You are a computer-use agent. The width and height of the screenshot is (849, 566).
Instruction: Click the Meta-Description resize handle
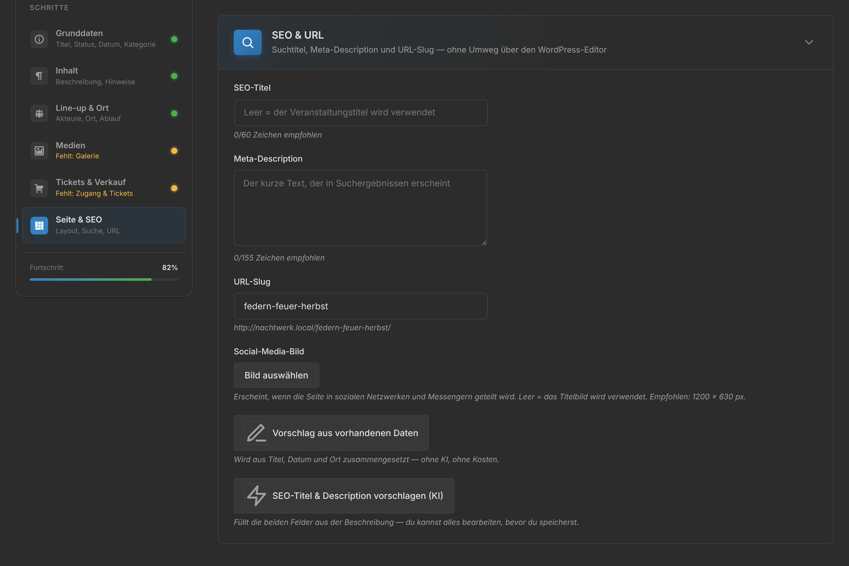(484, 243)
